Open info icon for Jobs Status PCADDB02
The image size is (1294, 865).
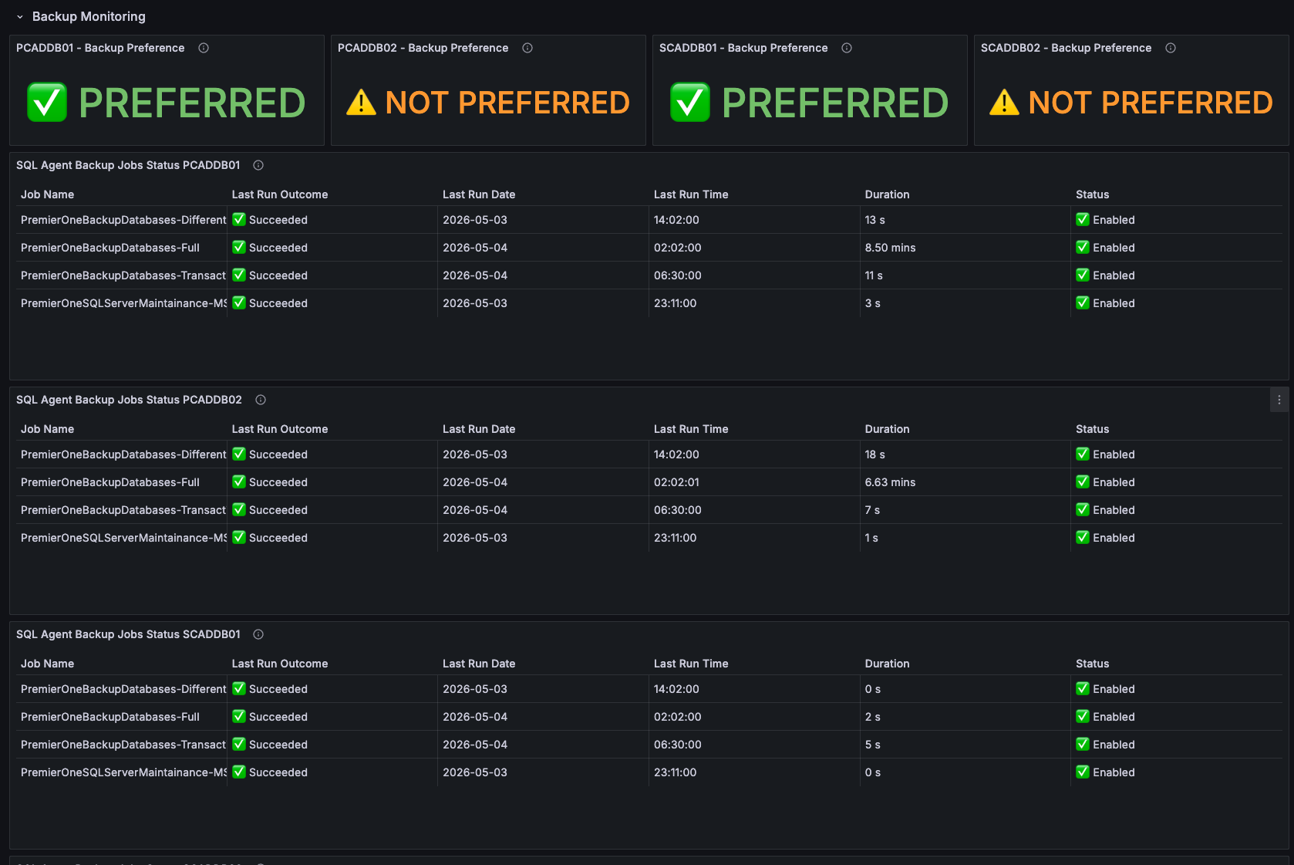click(x=261, y=400)
